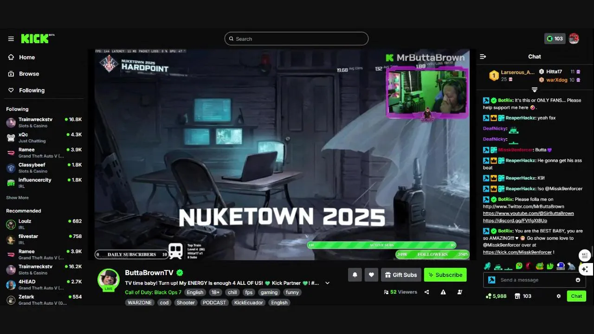This screenshot has height=334, width=594.
Task: Open the kick.com/Missk9enforcer chat link
Action: [517, 252]
